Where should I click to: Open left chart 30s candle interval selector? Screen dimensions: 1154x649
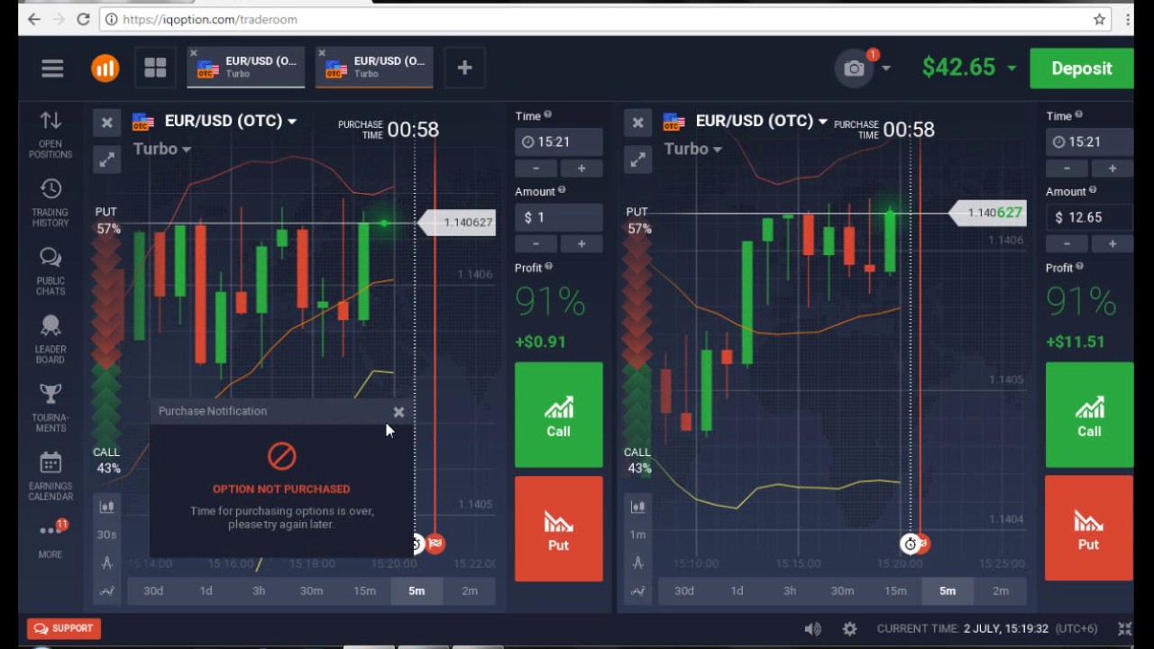(x=106, y=535)
